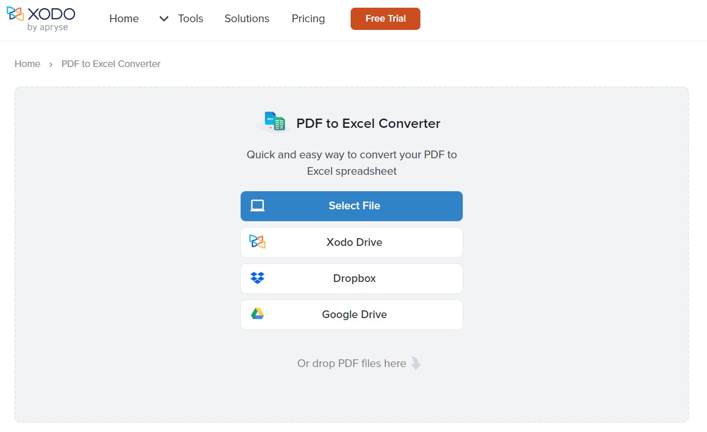Start the Free Trial
This screenshot has width=707, height=432.
tap(385, 19)
